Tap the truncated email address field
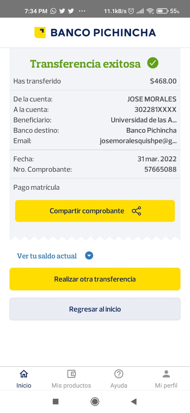This screenshot has width=190, height=413. 138,141
